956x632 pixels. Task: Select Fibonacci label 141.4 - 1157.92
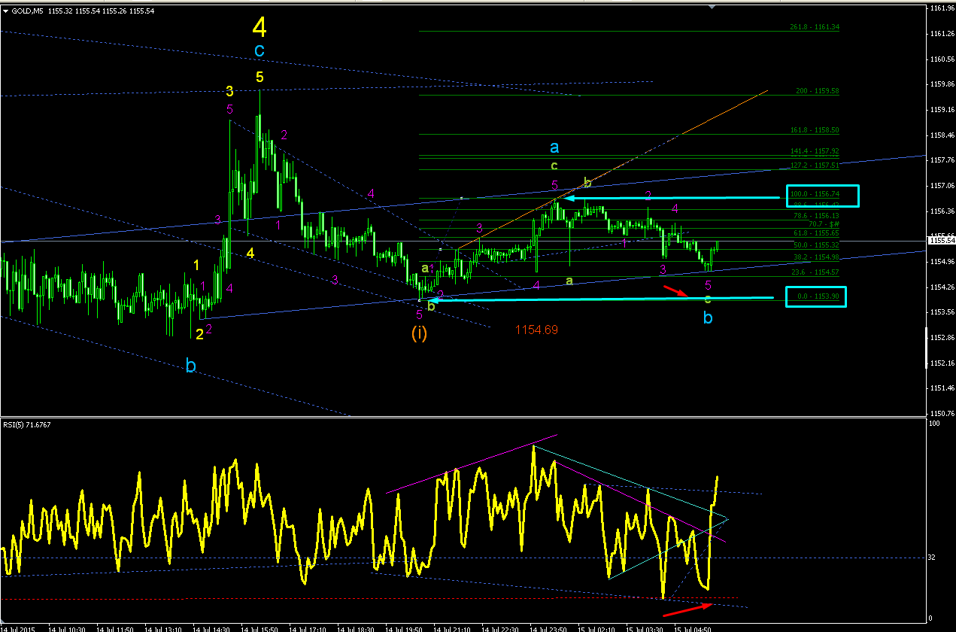tap(815, 151)
